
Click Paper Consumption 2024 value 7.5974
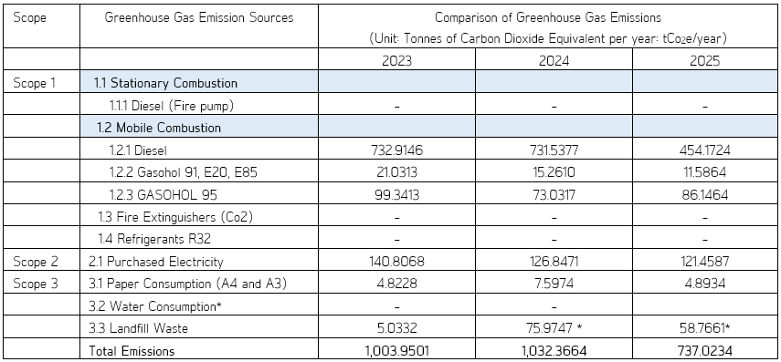pos(554,284)
